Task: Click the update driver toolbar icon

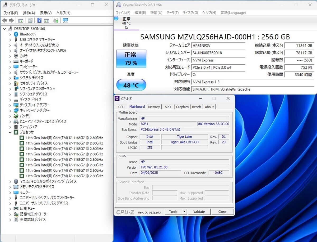Action: tap(56, 20)
